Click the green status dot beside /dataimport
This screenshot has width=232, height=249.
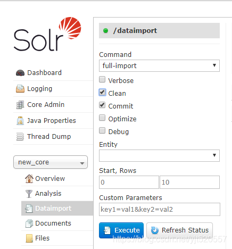(105, 31)
